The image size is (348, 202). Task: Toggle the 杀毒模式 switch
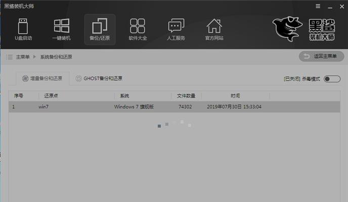point(332,79)
